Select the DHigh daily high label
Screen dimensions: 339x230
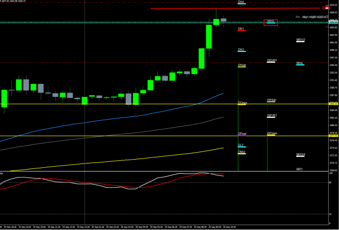(242, 65)
